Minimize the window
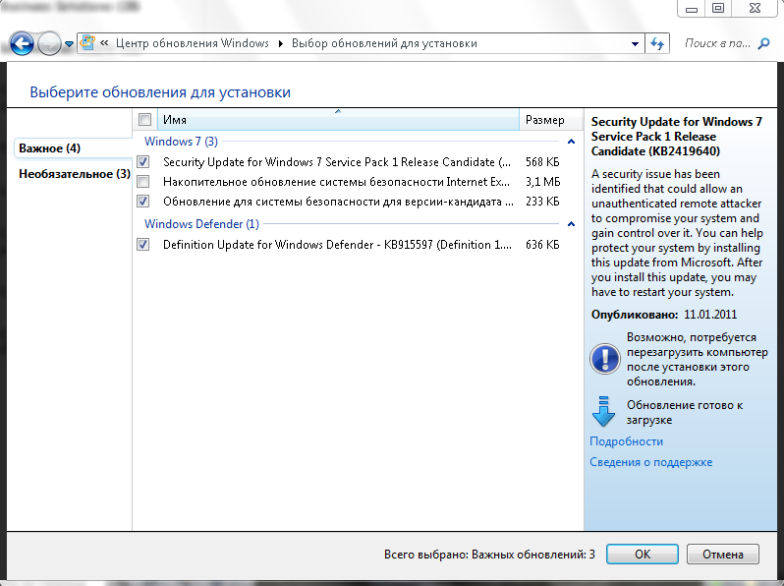 [x=692, y=9]
